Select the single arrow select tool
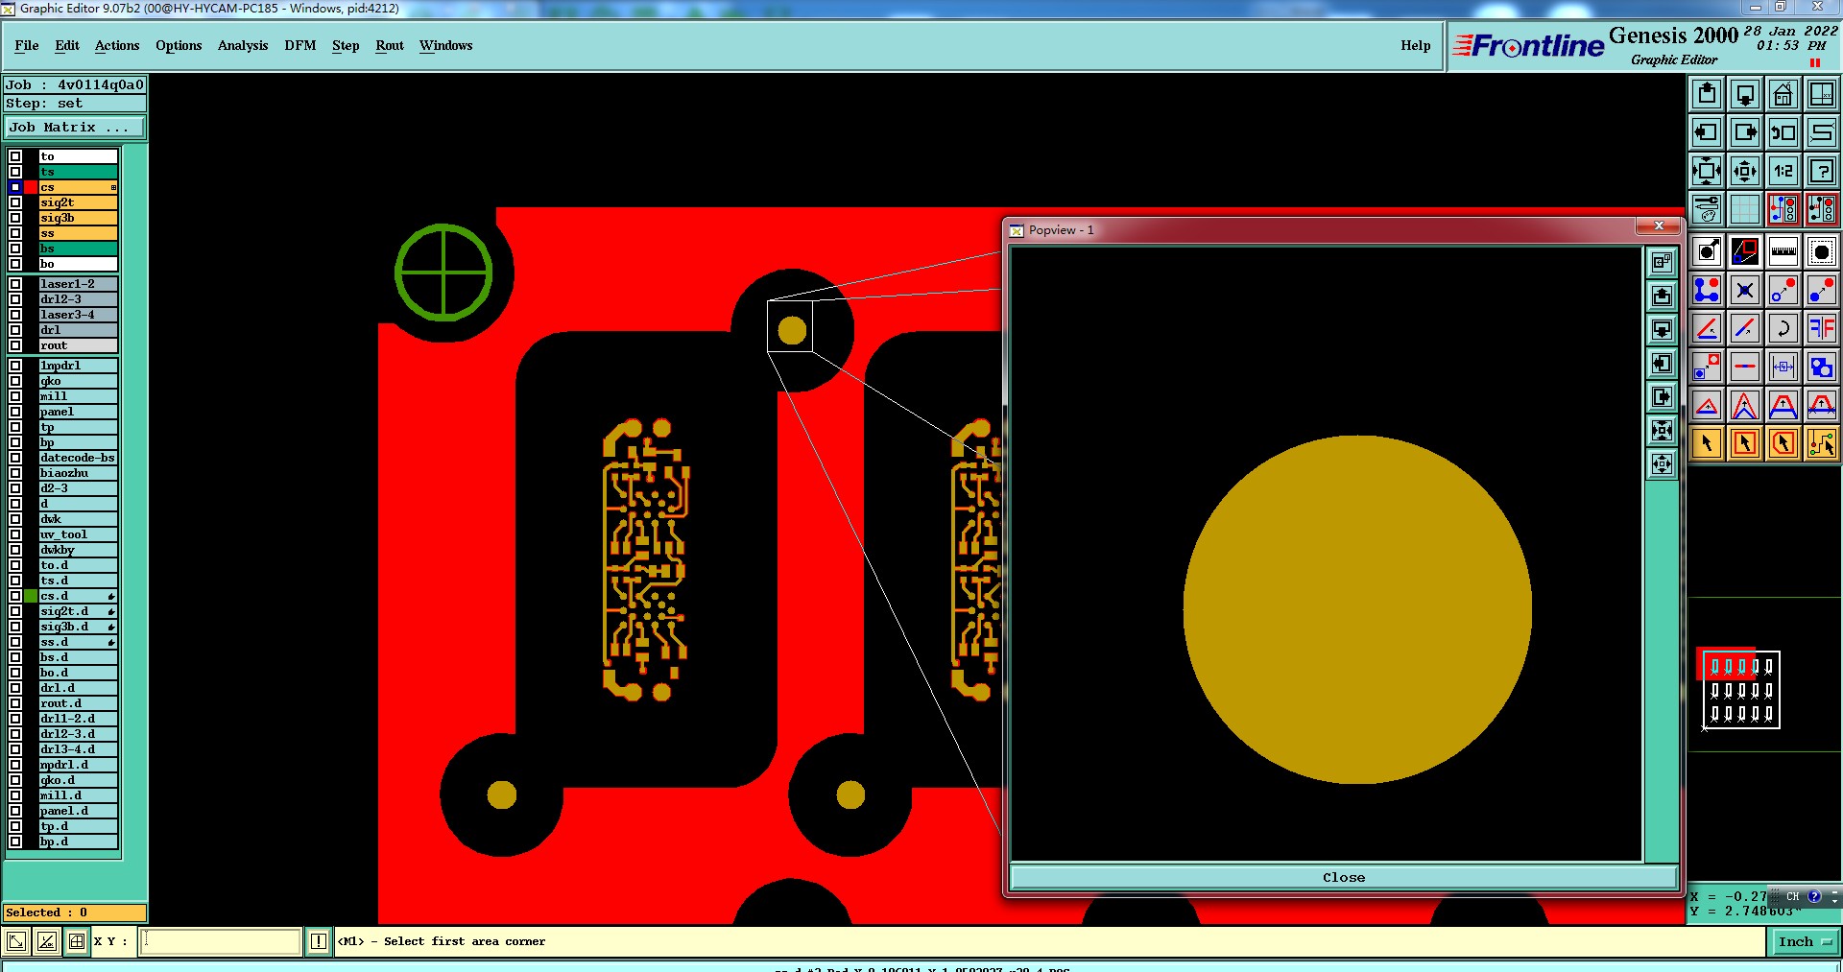The width and height of the screenshot is (1843, 972). pyautogui.click(x=1707, y=443)
